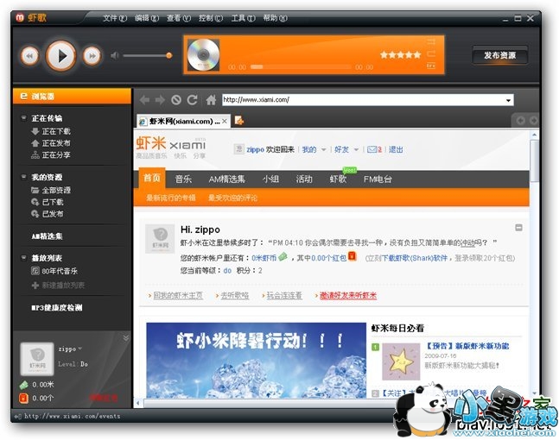Click 回我的虾米主页 link
Viewport: 559px width, 440px height.
pyautogui.click(x=178, y=295)
